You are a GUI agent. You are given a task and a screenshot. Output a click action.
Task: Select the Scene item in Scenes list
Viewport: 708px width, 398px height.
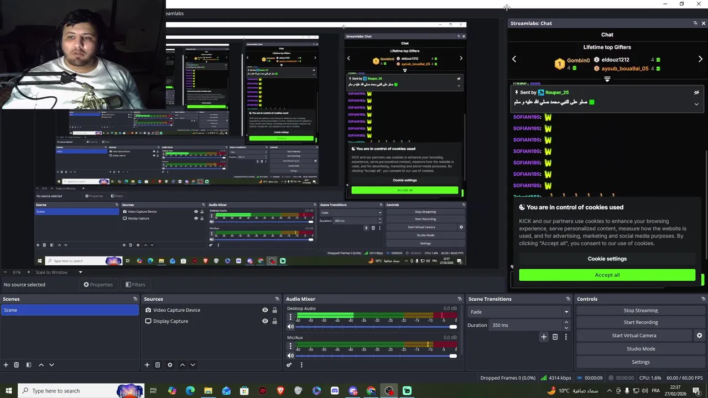70,310
